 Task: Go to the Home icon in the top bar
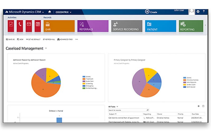tap(50, 12)
